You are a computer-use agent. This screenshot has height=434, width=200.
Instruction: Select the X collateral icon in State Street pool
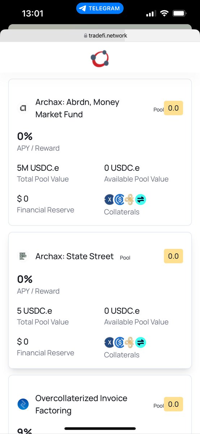[109, 342]
